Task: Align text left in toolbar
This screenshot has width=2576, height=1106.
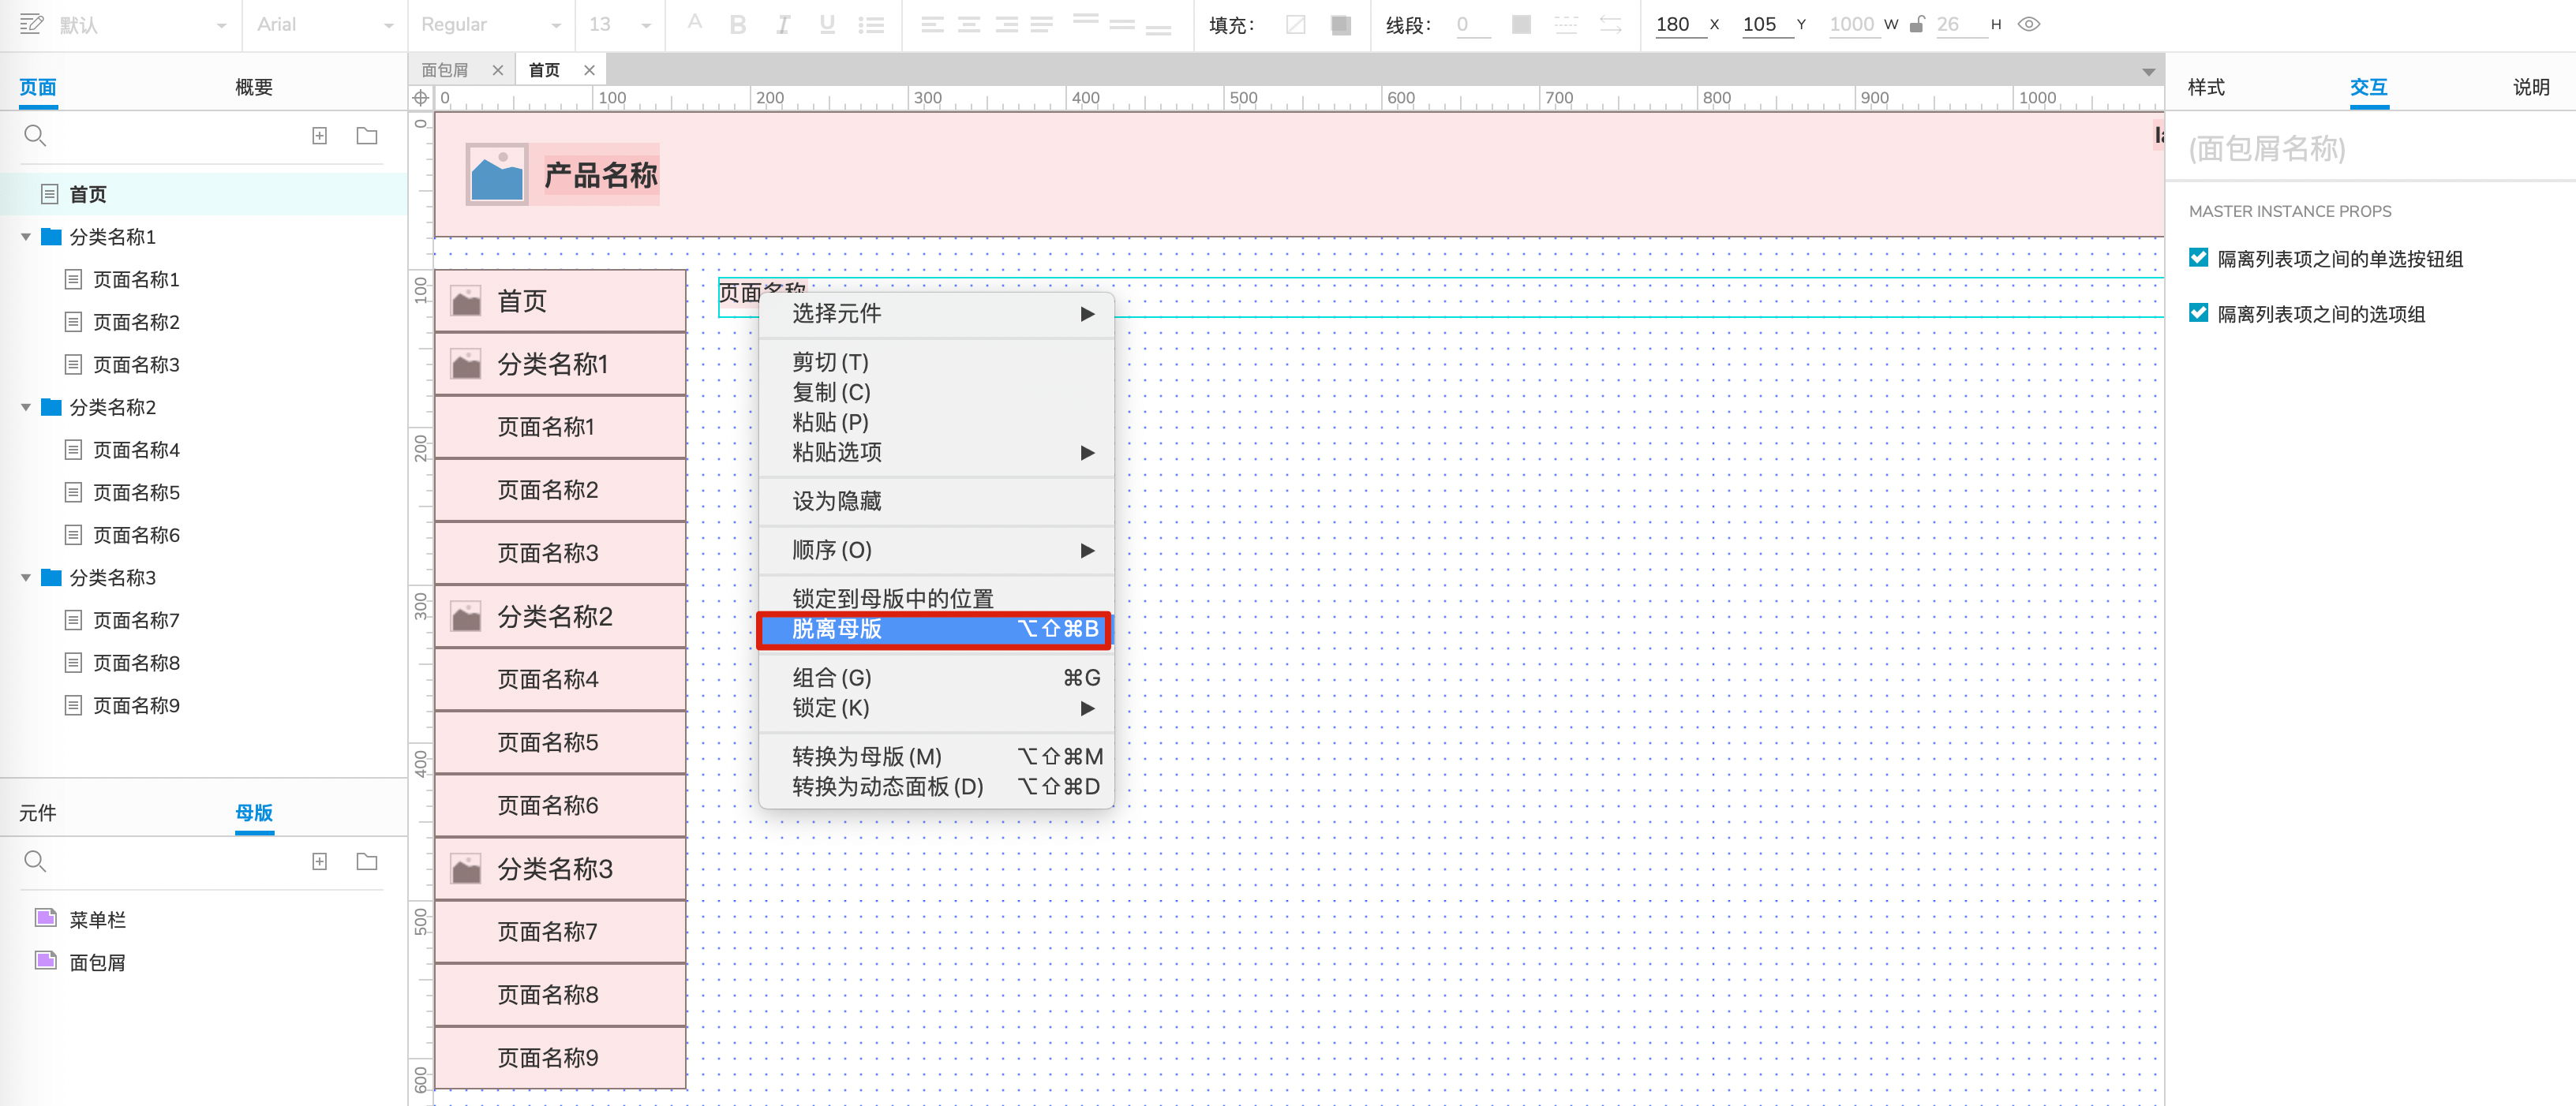Action: pyautogui.click(x=932, y=25)
